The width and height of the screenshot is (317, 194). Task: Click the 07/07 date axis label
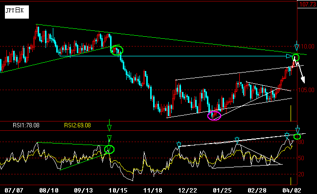(14, 191)
